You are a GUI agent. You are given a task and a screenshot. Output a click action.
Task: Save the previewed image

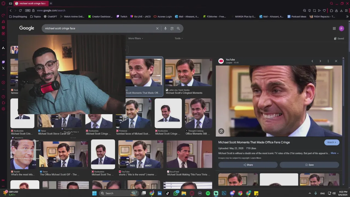click(309, 165)
